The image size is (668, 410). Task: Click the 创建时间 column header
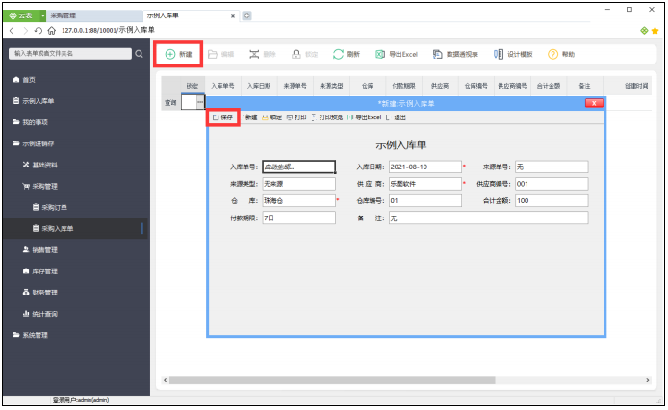636,86
